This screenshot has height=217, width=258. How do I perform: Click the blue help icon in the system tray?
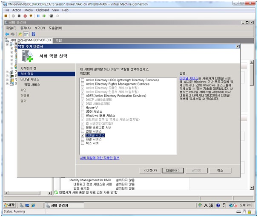[218, 206]
